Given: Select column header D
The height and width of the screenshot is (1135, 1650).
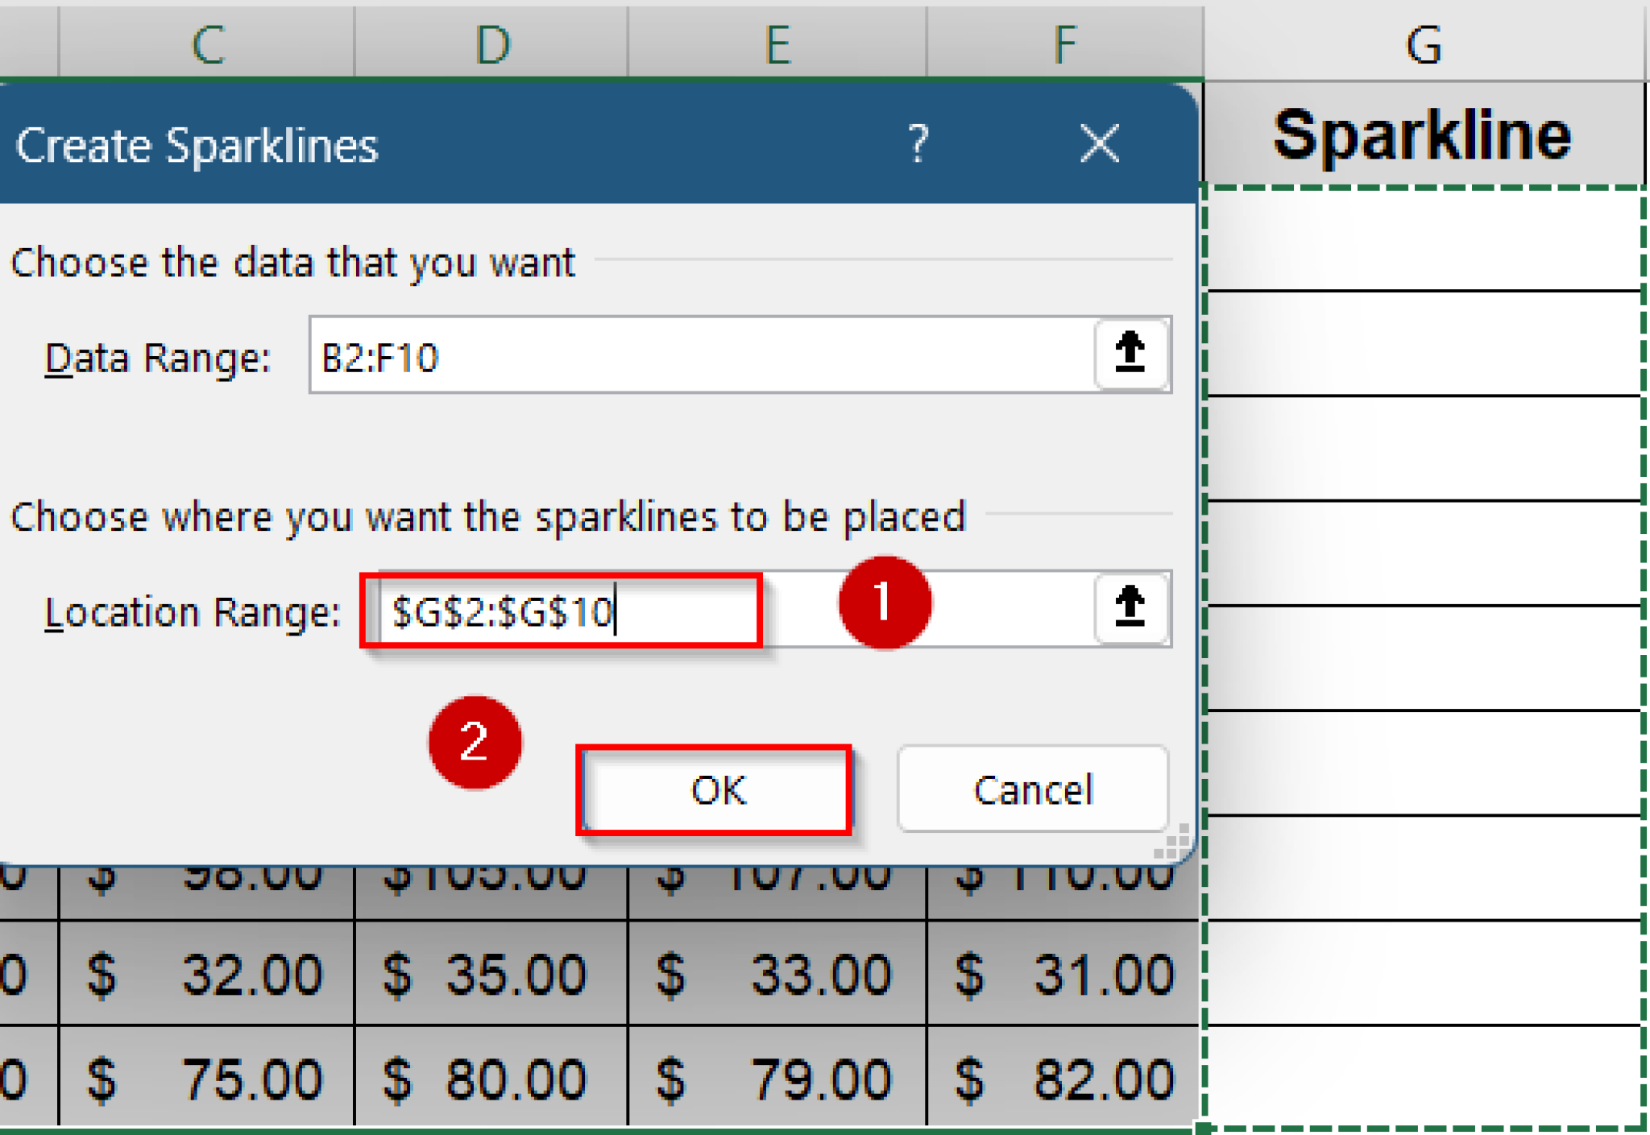Looking at the screenshot, I should click(x=490, y=46).
